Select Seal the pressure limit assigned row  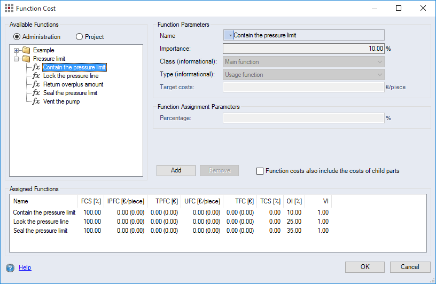40,231
